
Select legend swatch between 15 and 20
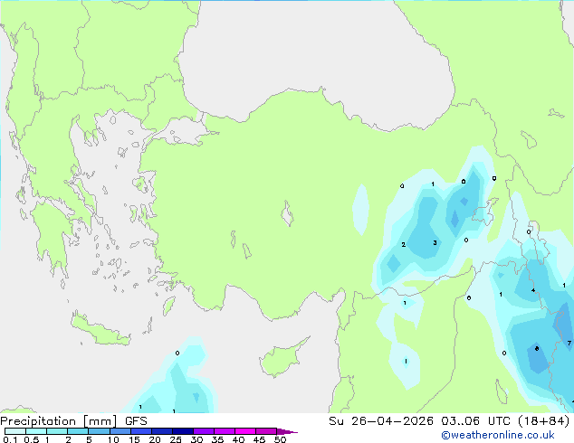tap(141, 431)
